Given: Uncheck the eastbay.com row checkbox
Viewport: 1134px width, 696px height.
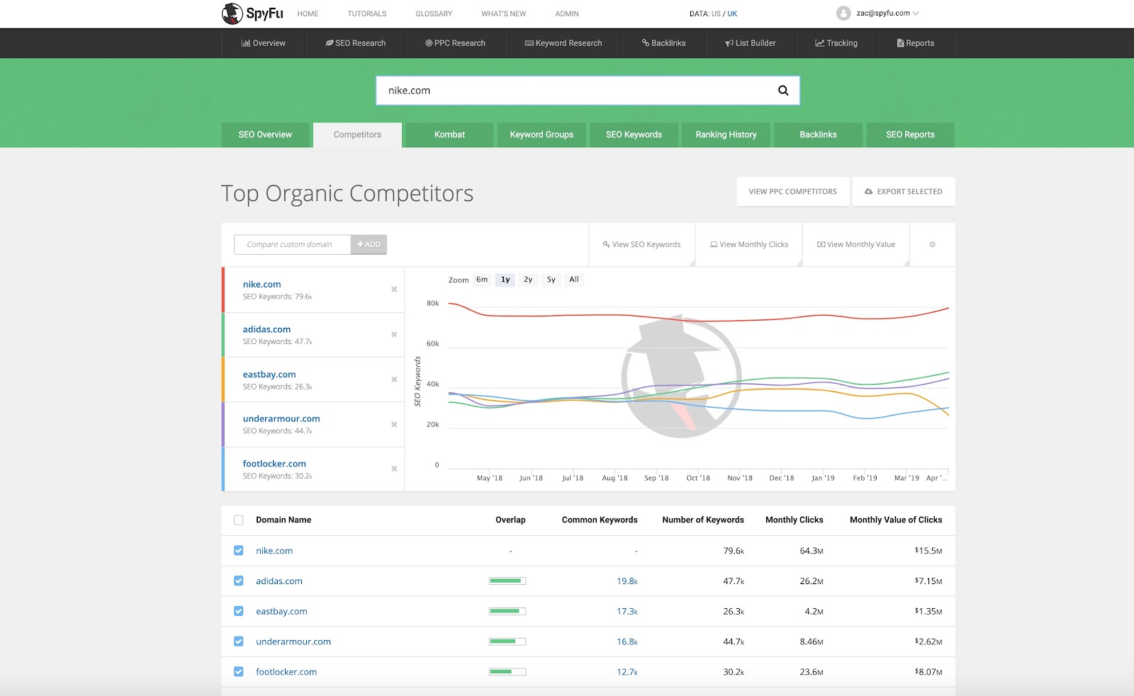Looking at the screenshot, I should point(239,611).
